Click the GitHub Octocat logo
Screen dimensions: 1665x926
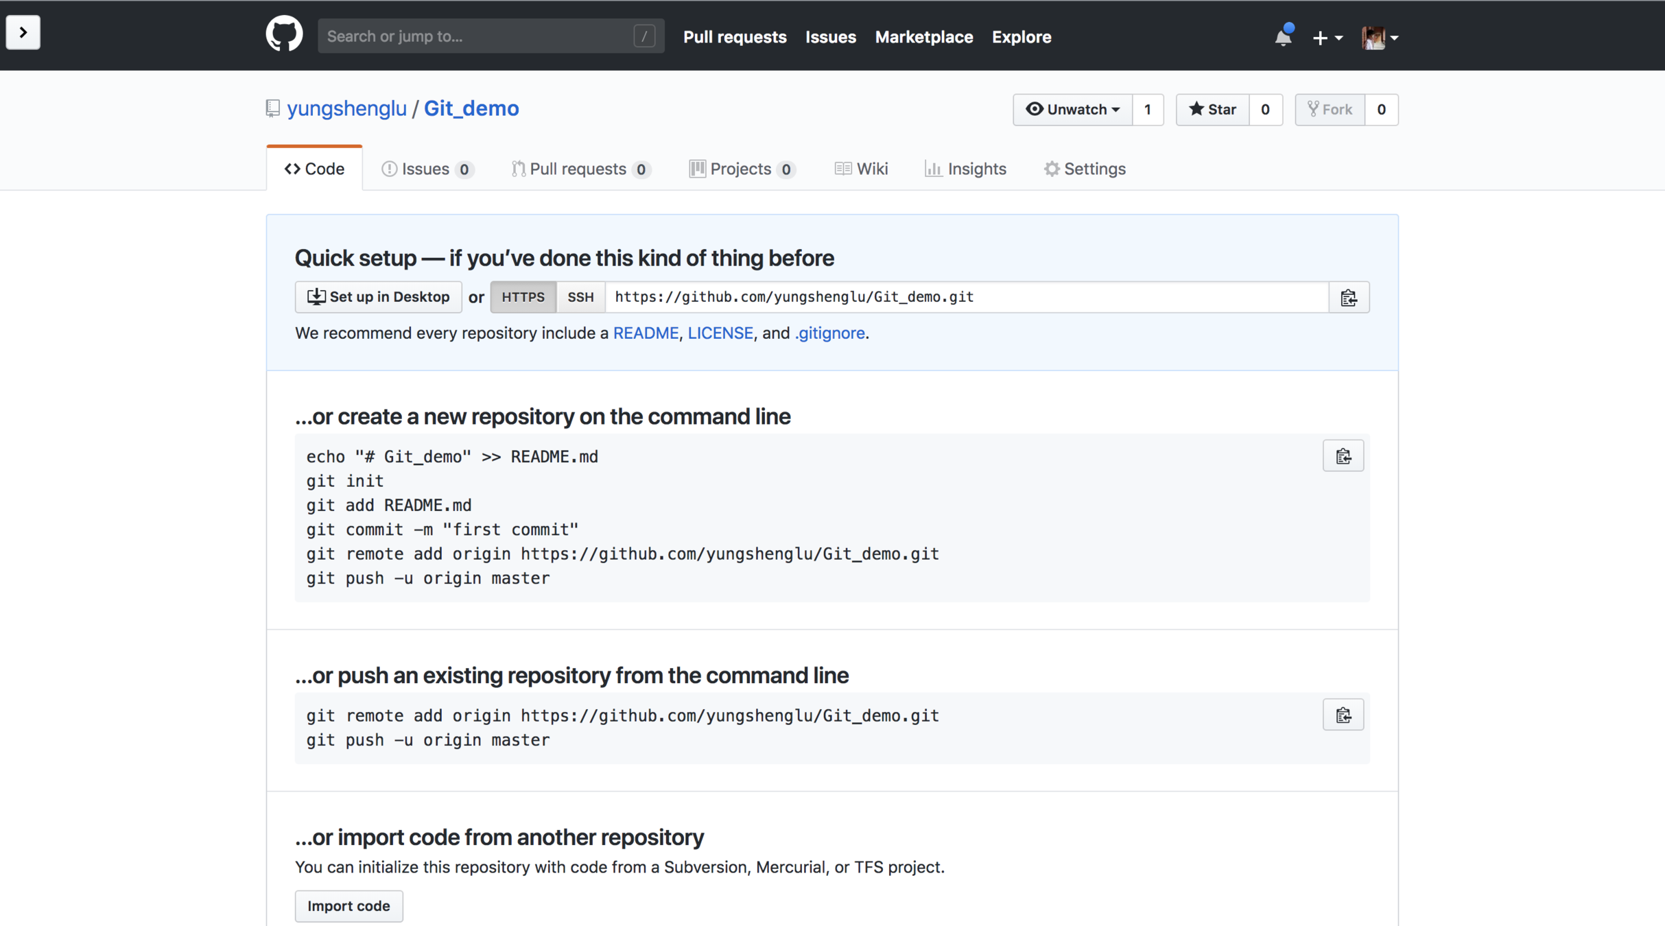click(x=284, y=34)
